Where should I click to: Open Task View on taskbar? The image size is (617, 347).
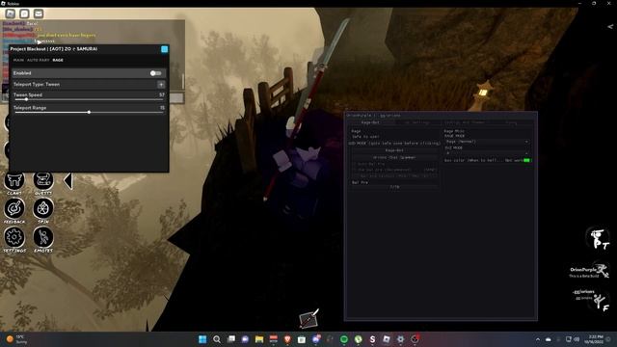pyautogui.click(x=231, y=339)
